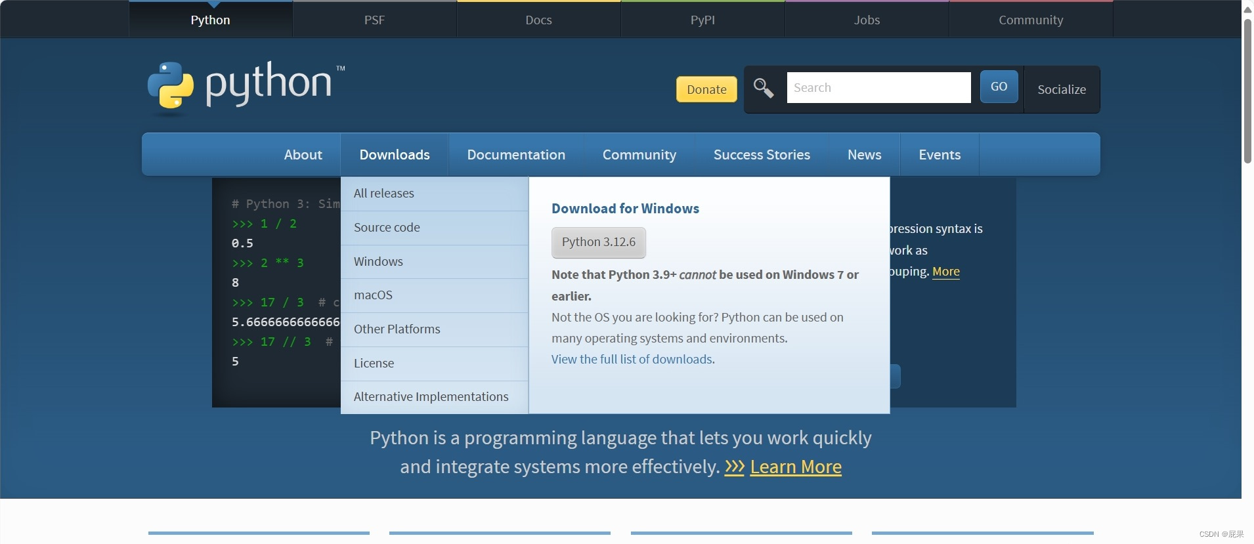
Task: Open the Socialize menu
Action: tap(1062, 89)
